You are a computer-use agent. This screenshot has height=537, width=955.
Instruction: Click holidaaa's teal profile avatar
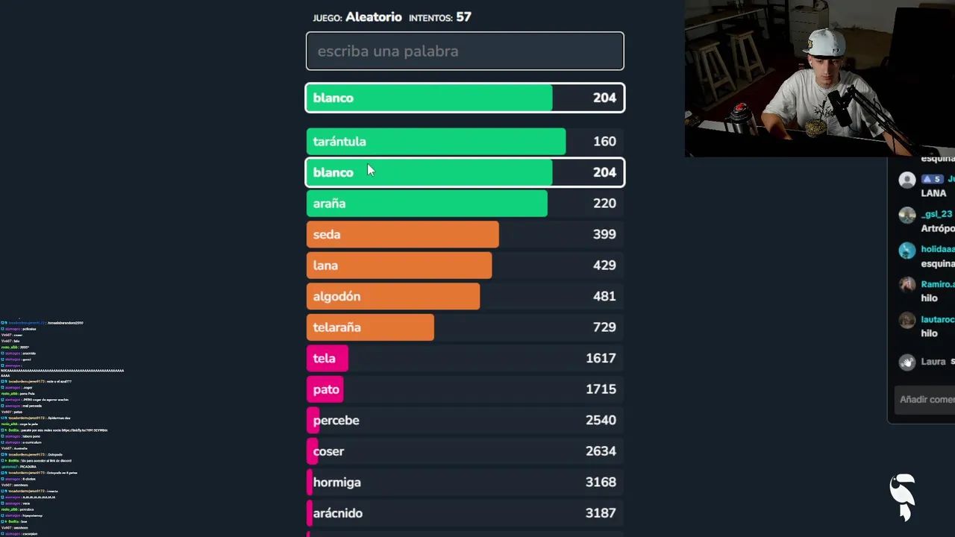[x=907, y=251]
